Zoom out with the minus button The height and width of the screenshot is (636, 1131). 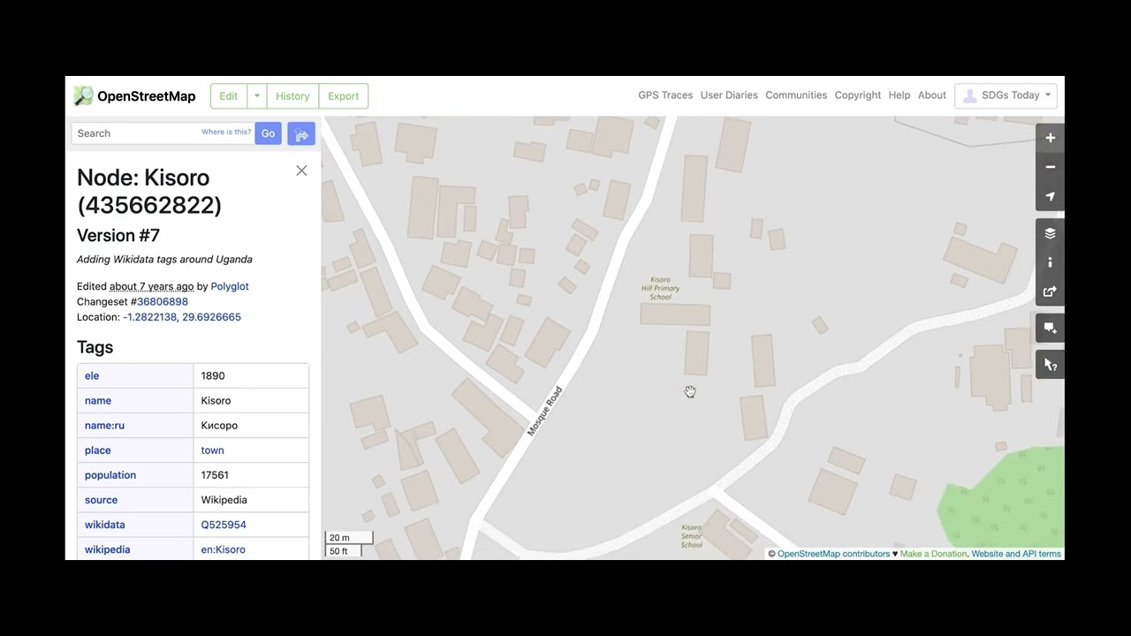(x=1050, y=167)
